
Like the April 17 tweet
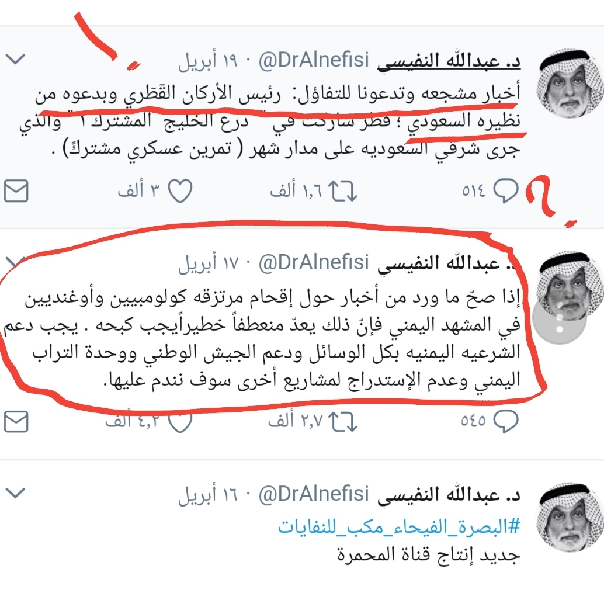(x=180, y=421)
